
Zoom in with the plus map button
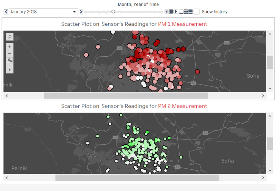[10, 47]
